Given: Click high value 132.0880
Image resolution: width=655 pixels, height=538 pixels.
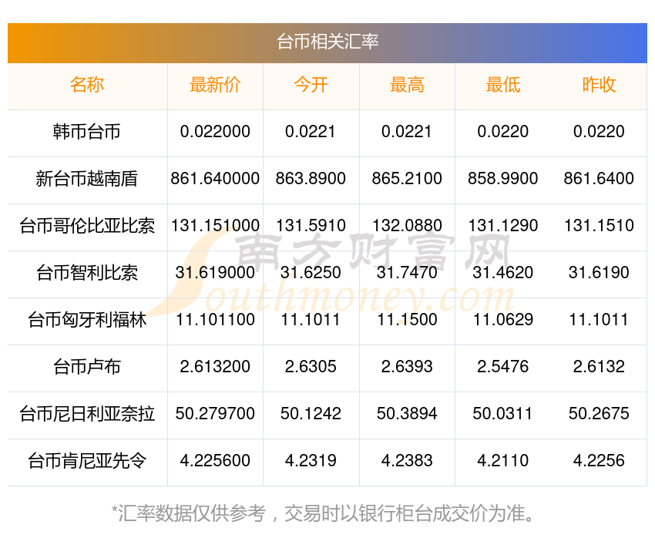Looking at the screenshot, I should (407, 226).
